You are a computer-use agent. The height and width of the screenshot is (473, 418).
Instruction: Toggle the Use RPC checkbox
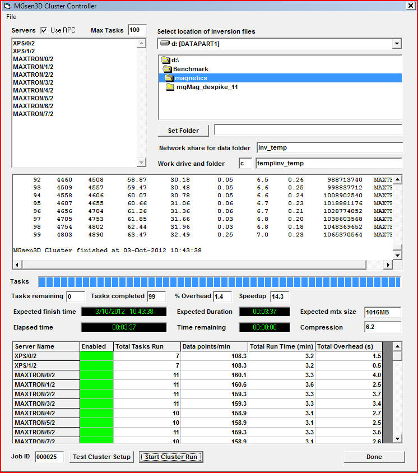click(44, 30)
